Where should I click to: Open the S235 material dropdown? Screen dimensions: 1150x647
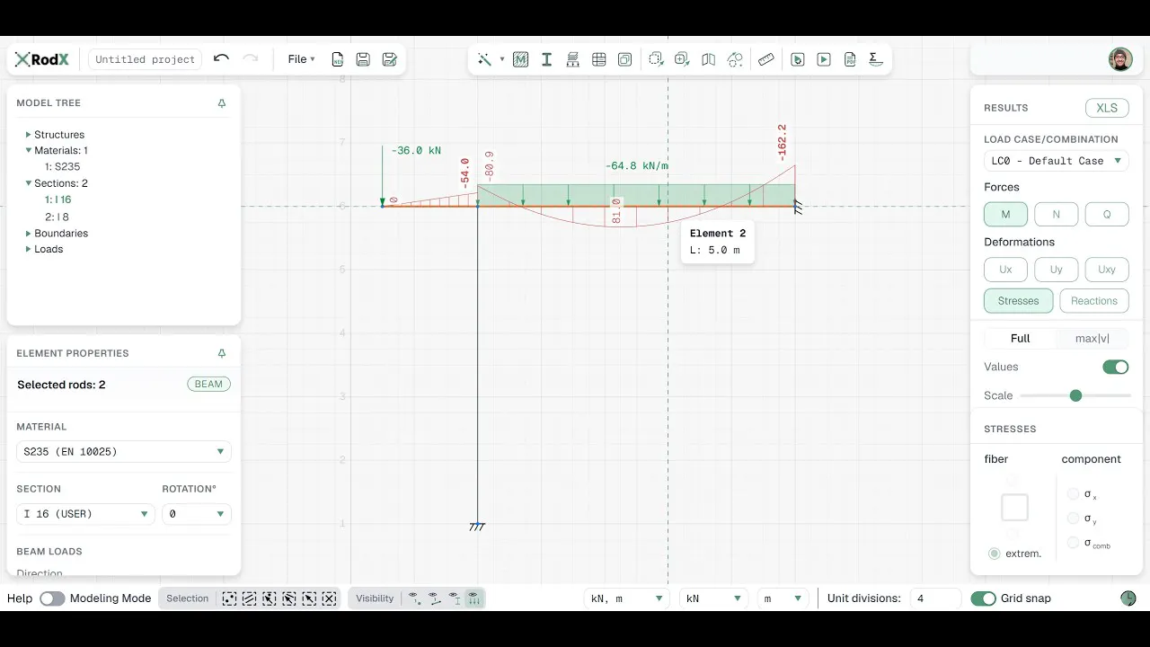[124, 451]
